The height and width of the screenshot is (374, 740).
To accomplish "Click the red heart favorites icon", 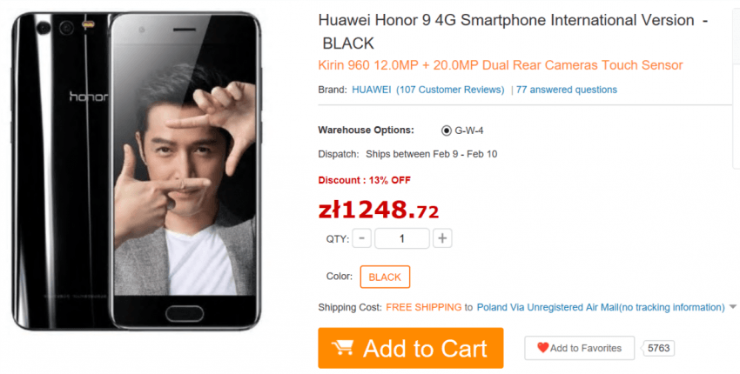I will pyautogui.click(x=542, y=348).
